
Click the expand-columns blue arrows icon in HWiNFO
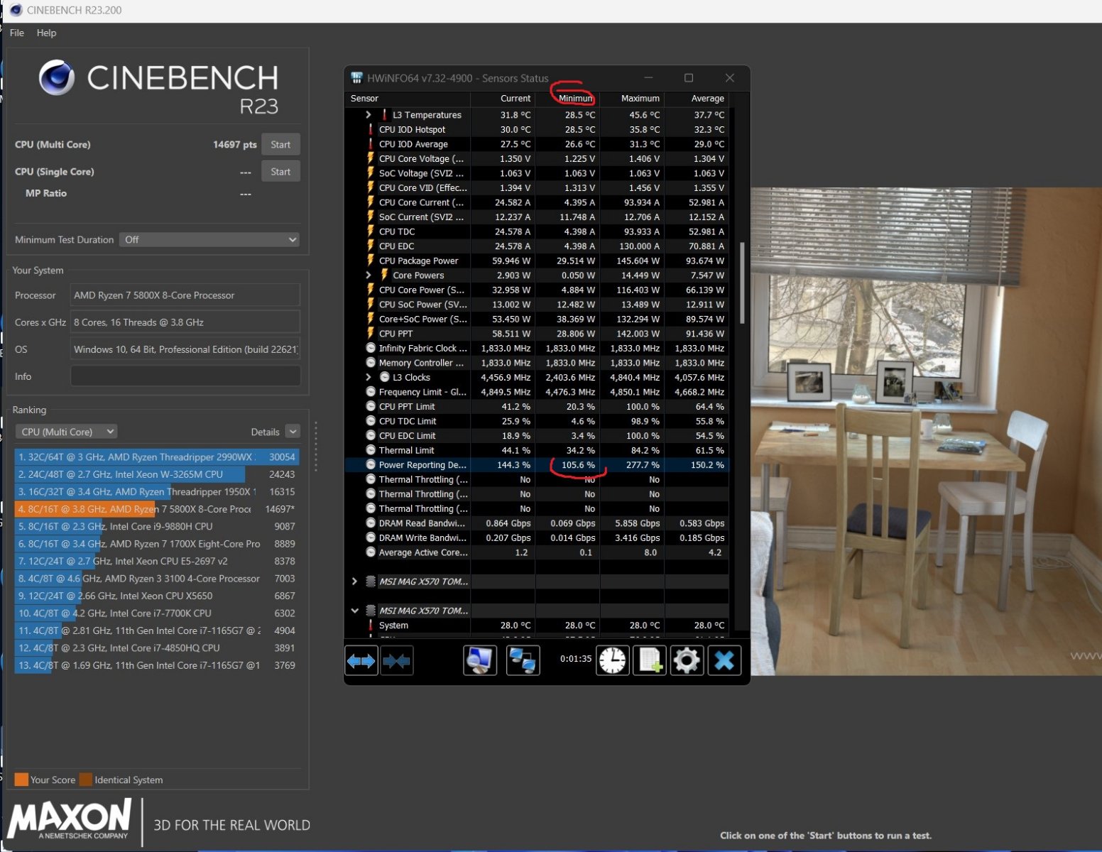click(361, 661)
